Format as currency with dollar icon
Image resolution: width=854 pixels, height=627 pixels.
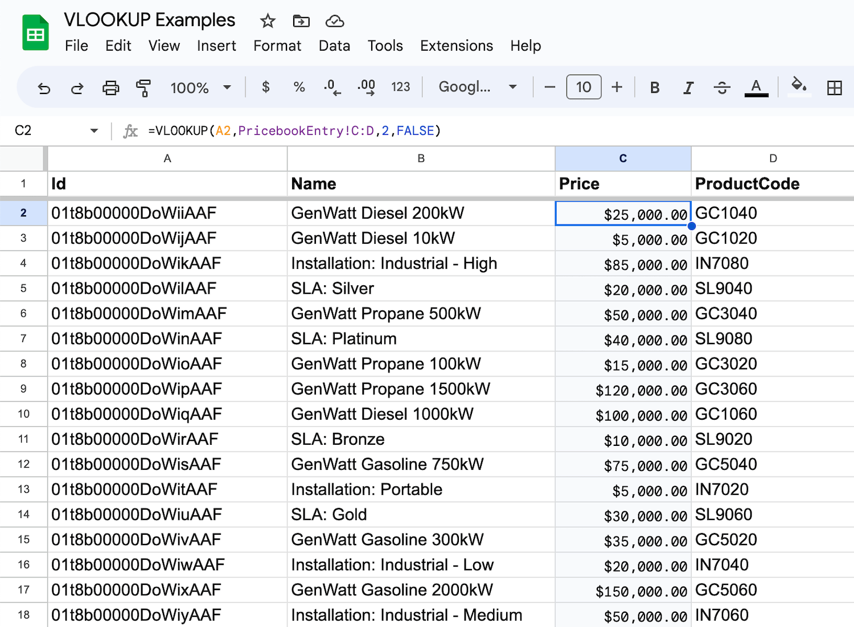pos(265,87)
